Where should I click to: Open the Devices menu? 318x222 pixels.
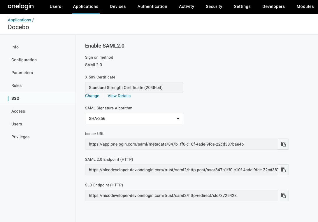coord(118,6)
